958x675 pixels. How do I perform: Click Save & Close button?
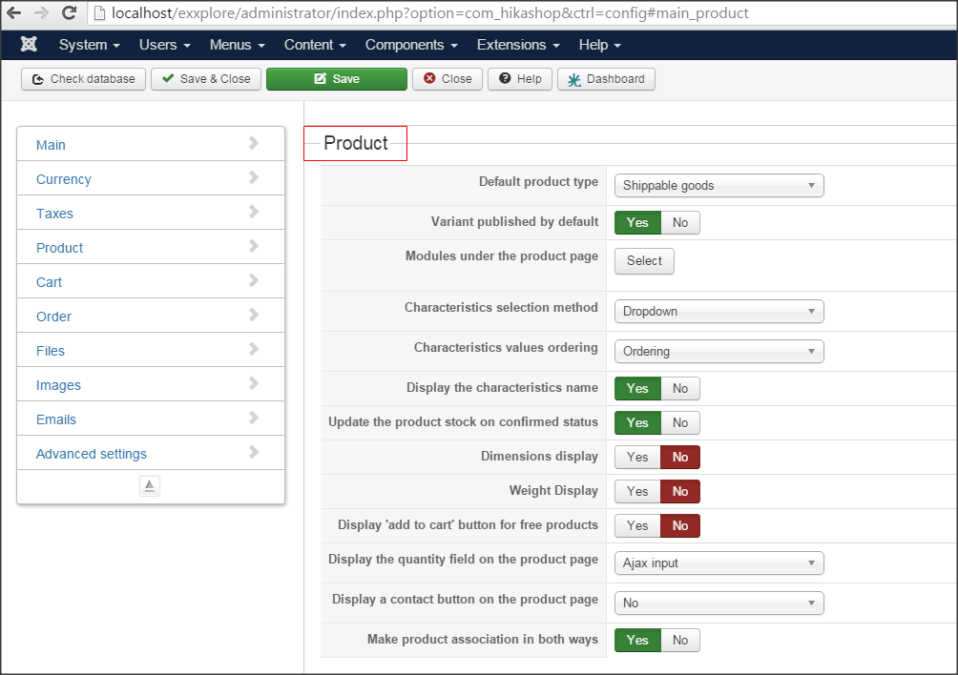pyautogui.click(x=206, y=79)
